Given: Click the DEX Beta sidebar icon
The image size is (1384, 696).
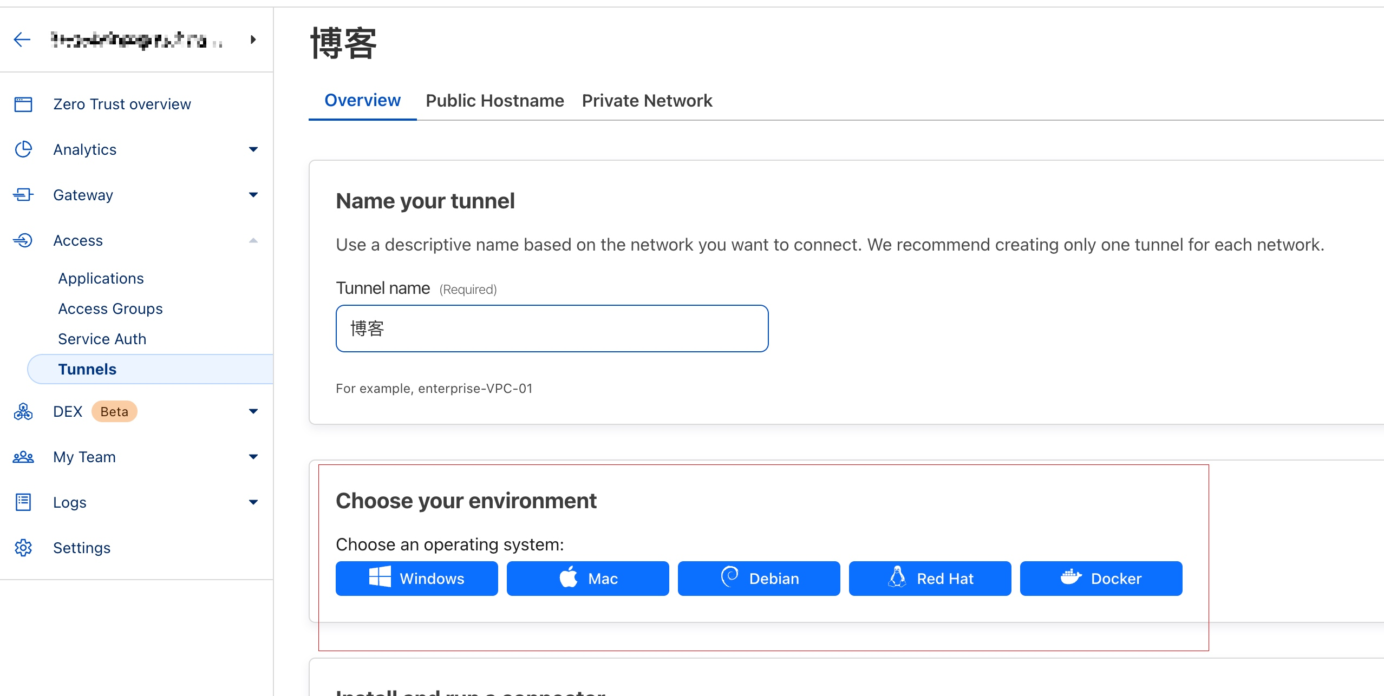Looking at the screenshot, I should pyautogui.click(x=24, y=411).
